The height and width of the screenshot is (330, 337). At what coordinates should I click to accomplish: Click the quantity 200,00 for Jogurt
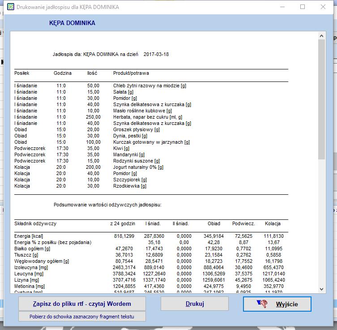click(93, 167)
